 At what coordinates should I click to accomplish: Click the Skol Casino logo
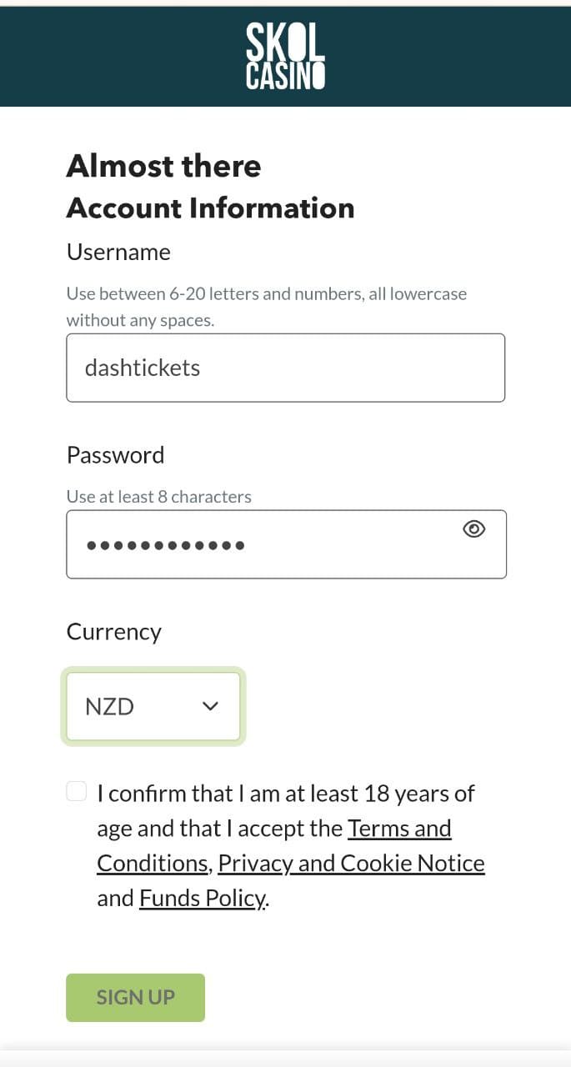tap(285, 57)
